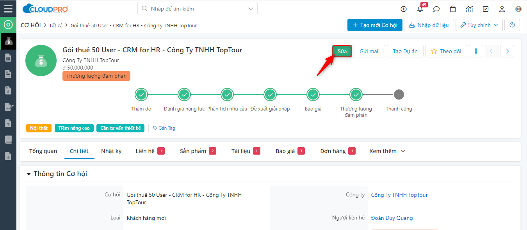Click the CƠ HỘI breadcrumb module link
Screen dimensions: 527x230
click(x=31, y=25)
